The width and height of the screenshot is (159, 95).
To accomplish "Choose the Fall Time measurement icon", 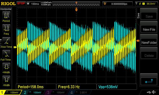I will (6, 54).
